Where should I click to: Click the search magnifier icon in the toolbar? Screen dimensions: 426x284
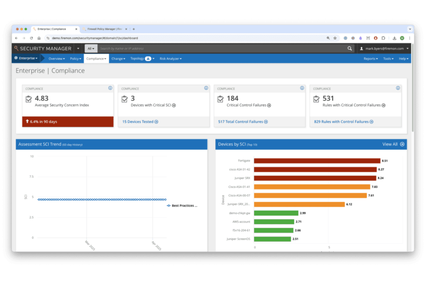[x=349, y=48]
